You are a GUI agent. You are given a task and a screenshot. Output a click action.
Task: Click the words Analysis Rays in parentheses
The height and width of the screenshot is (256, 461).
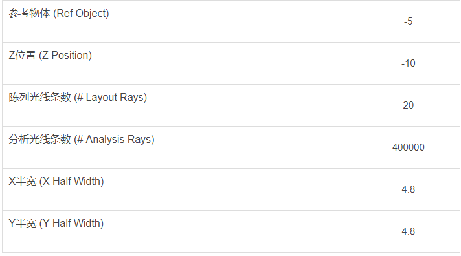click(x=118, y=139)
